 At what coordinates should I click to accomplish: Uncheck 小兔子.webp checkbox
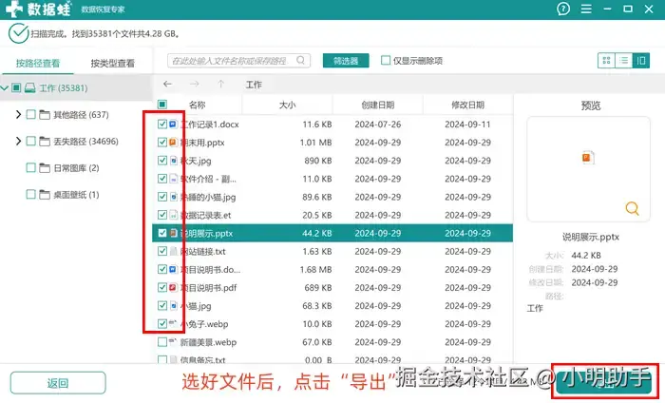[162, 324]
